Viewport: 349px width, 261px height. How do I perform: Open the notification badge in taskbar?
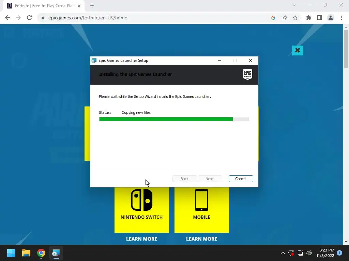[x=339, y=253]
